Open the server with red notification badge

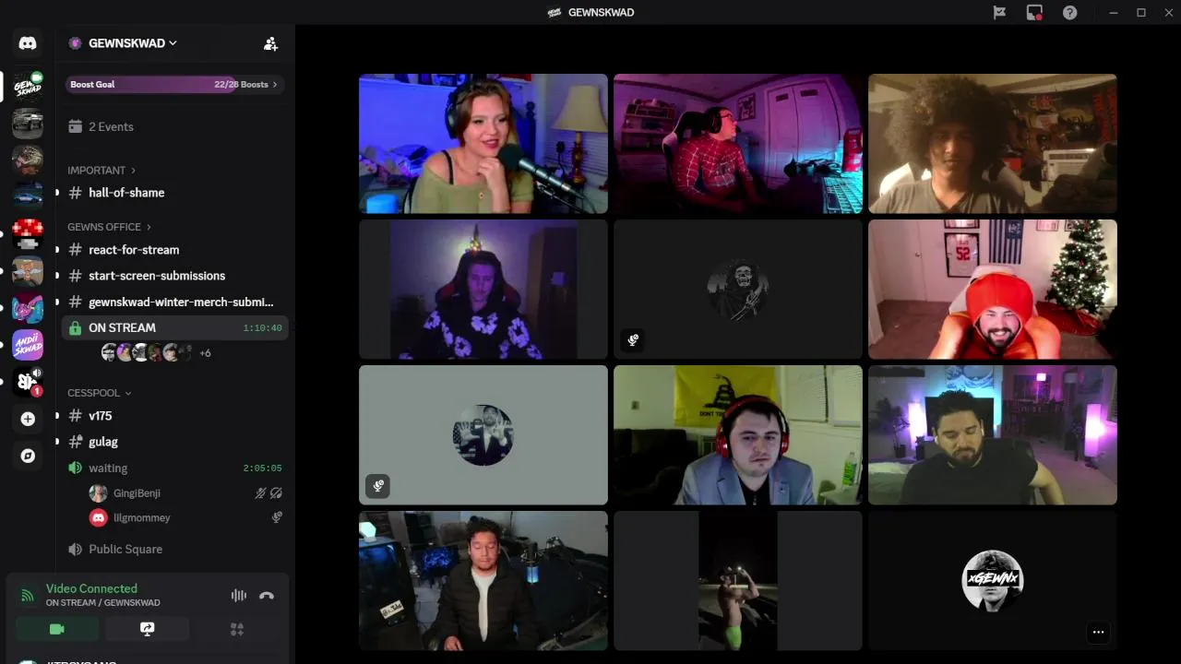[28, 382]
